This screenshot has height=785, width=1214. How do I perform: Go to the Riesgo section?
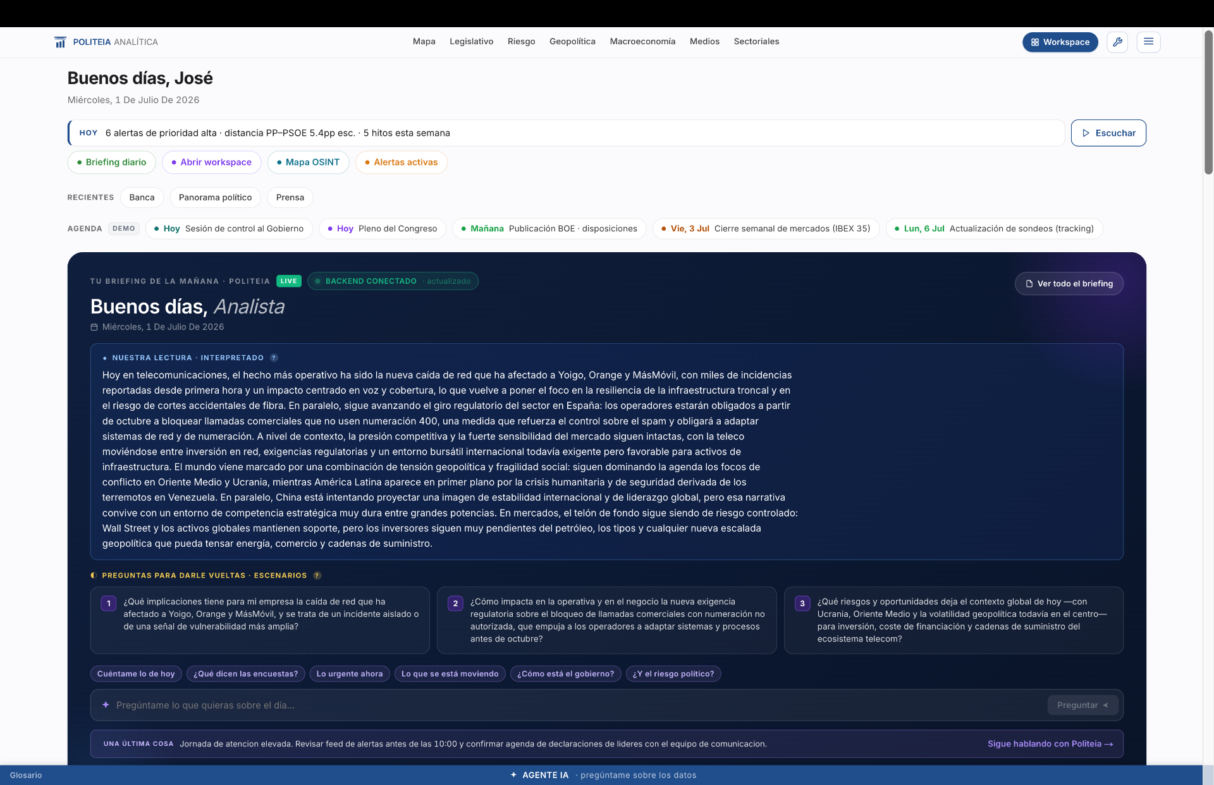tap(521, 41)
